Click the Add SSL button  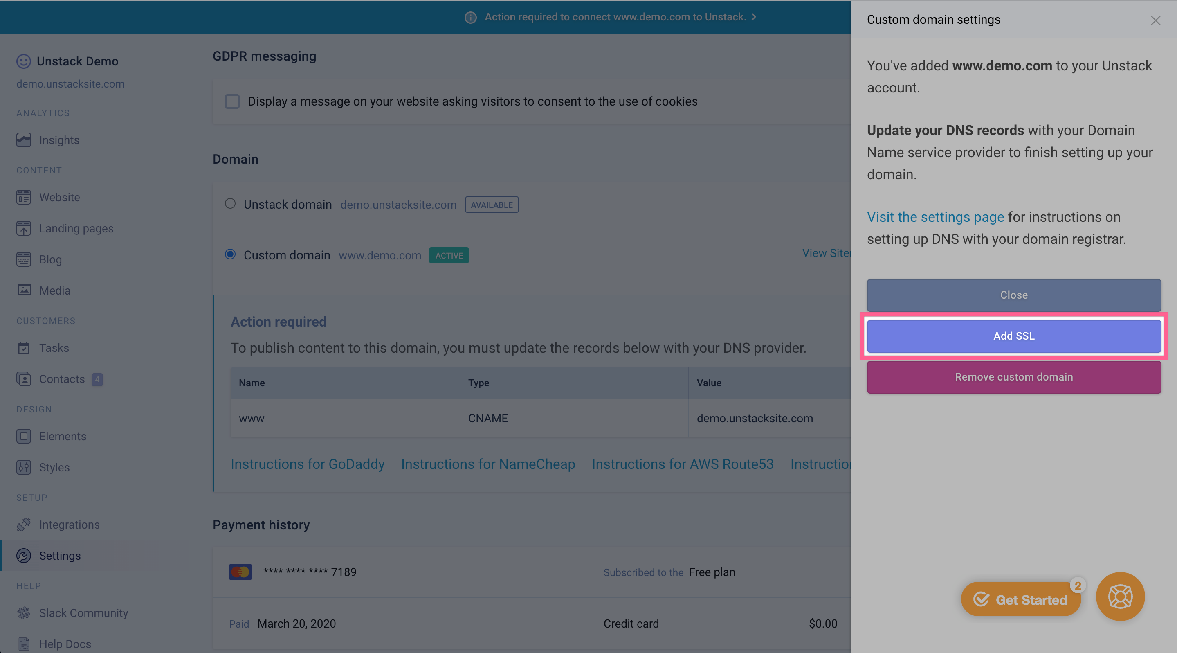(x=1014, y=336)
